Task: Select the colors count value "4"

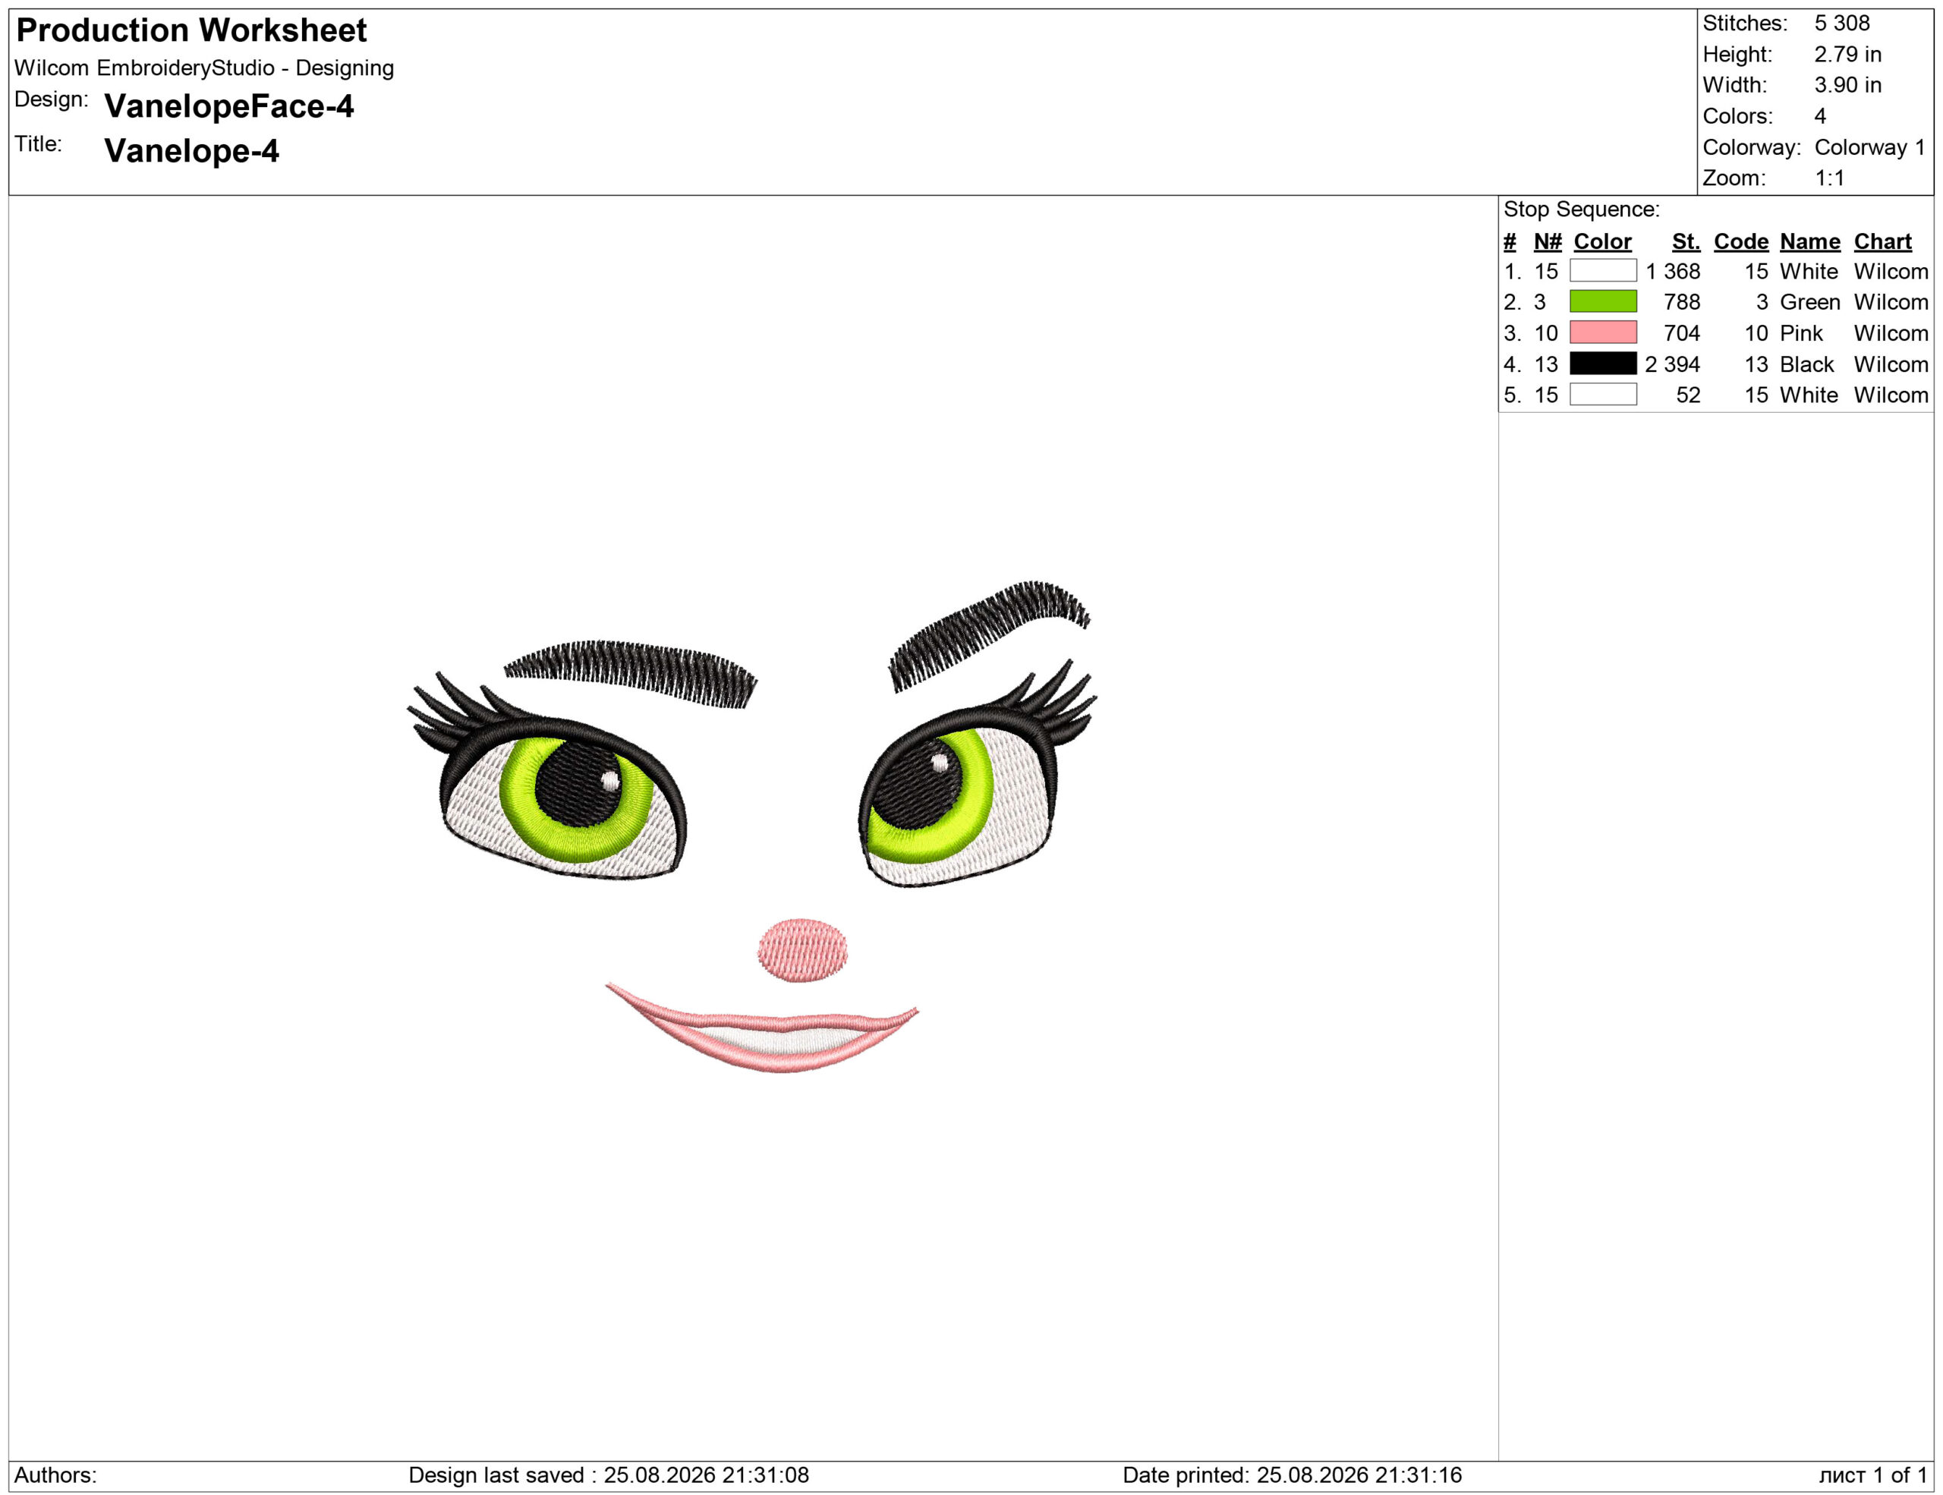Action: 1820,117
